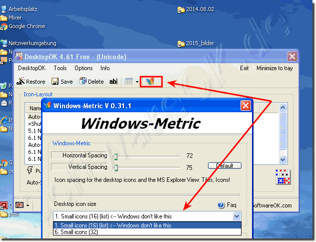Click the Delete recycle icon in toolbar

click(x=82, y=81)
